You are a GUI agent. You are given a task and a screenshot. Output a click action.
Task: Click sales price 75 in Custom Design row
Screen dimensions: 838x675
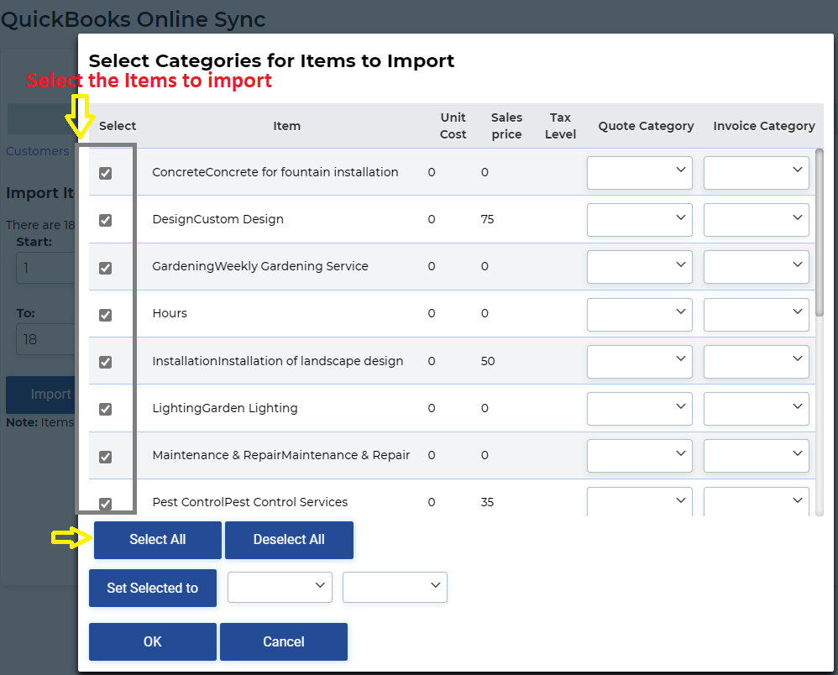tap(487, 219)
